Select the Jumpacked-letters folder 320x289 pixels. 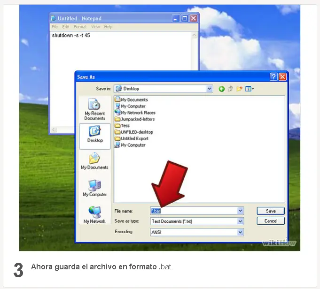click(x=135, y=119)
